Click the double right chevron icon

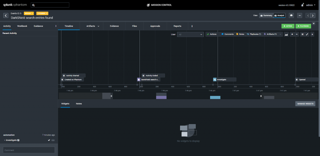312,34
